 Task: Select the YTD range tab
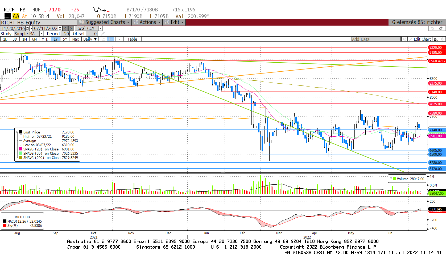coord(45,39)
